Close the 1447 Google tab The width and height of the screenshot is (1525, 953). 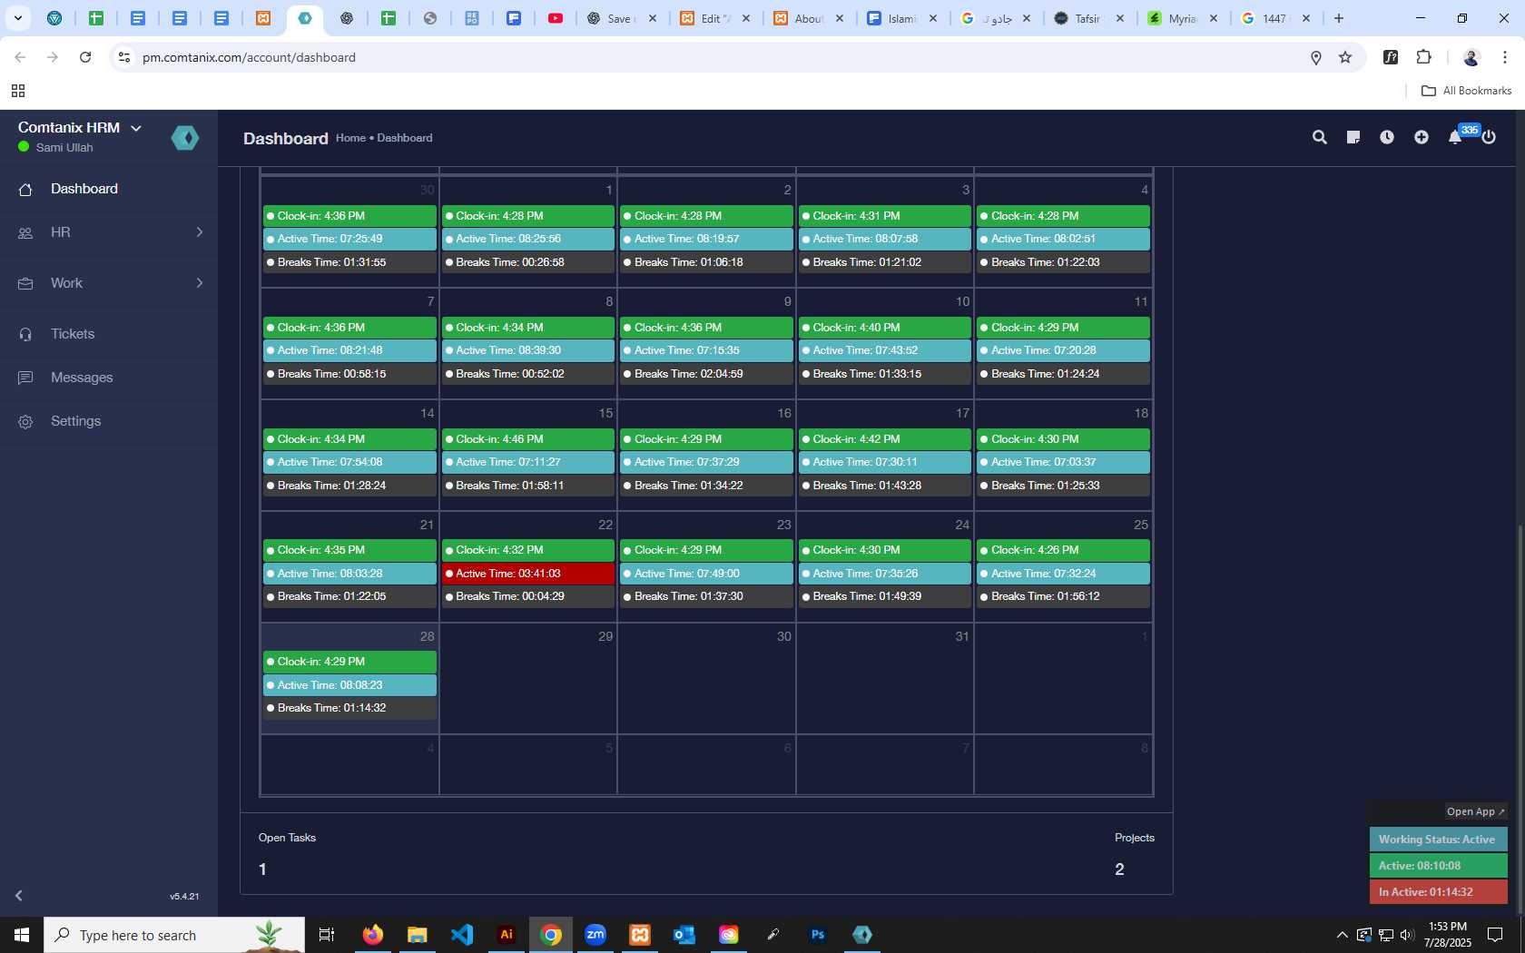click(1306, 18)
